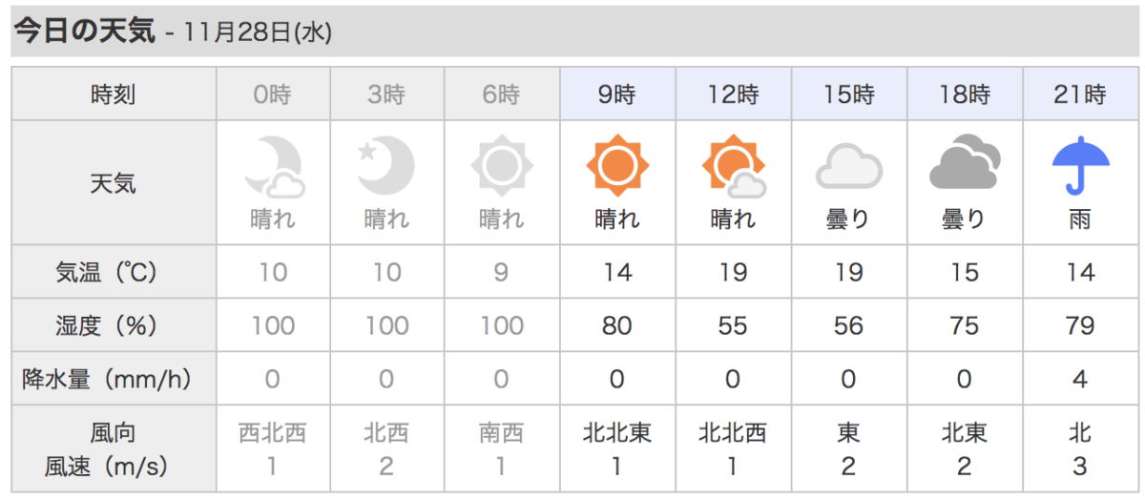The image size is (1145, 500).
Task: Click the 風向 風速 row label
Action: pyautogui.click(x=114, y=448)
